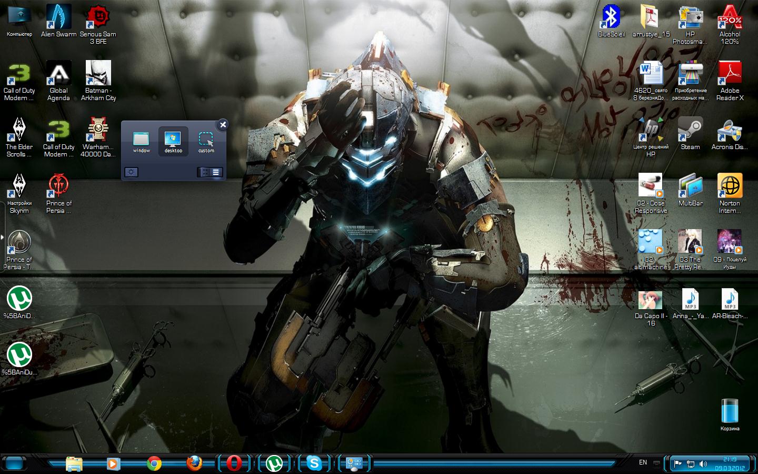Open the Компьютер desktop icon
758x474 pixels.
pos(19,21)
